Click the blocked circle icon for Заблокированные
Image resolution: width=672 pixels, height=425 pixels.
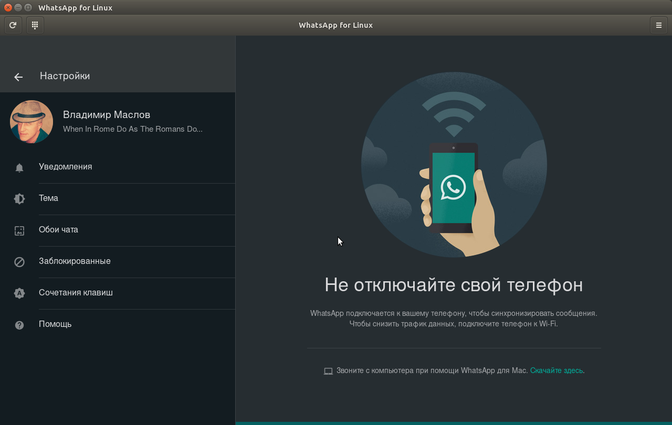pos(19,262)
